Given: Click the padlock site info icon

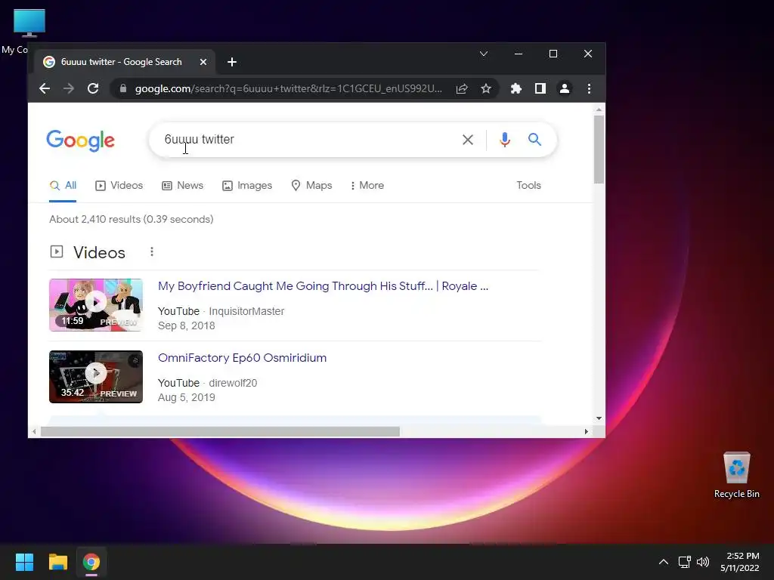Looking at the screenshot, I should click(x=123, y=89).
